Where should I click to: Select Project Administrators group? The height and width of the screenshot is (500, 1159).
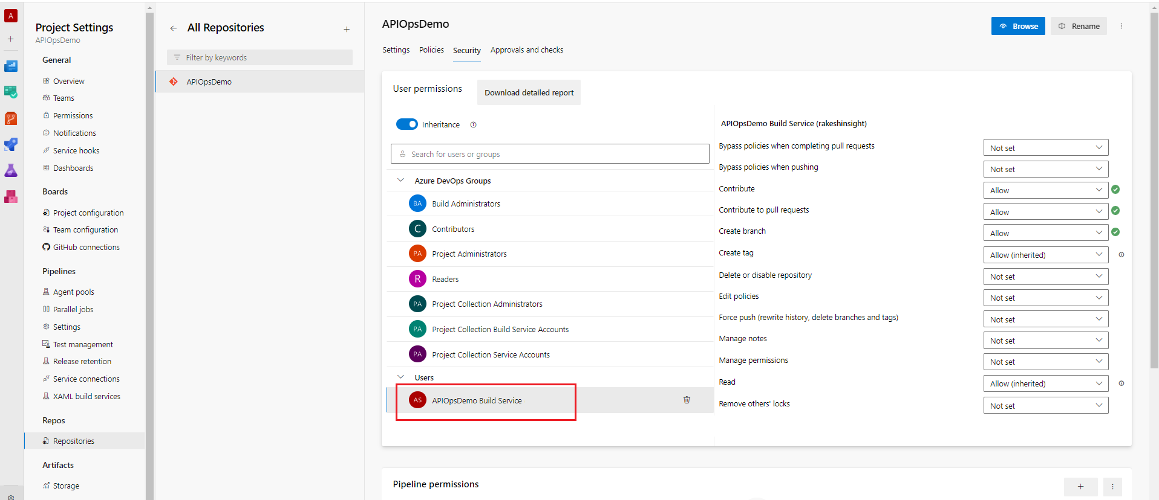pos(550,254)
